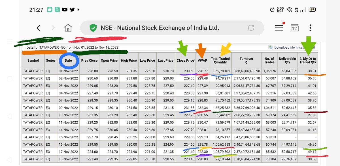This screenshot has height=166, width=340.
Task: Tap the csv file icon beside Download
Action: [x=271, y=48]
